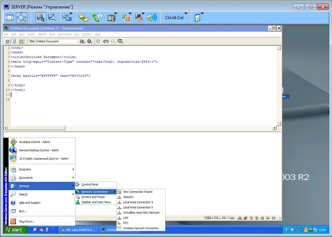Open Dreamweaver Commands menu
332x237 pixels.
pyautogui.click(x=64, y=34)
